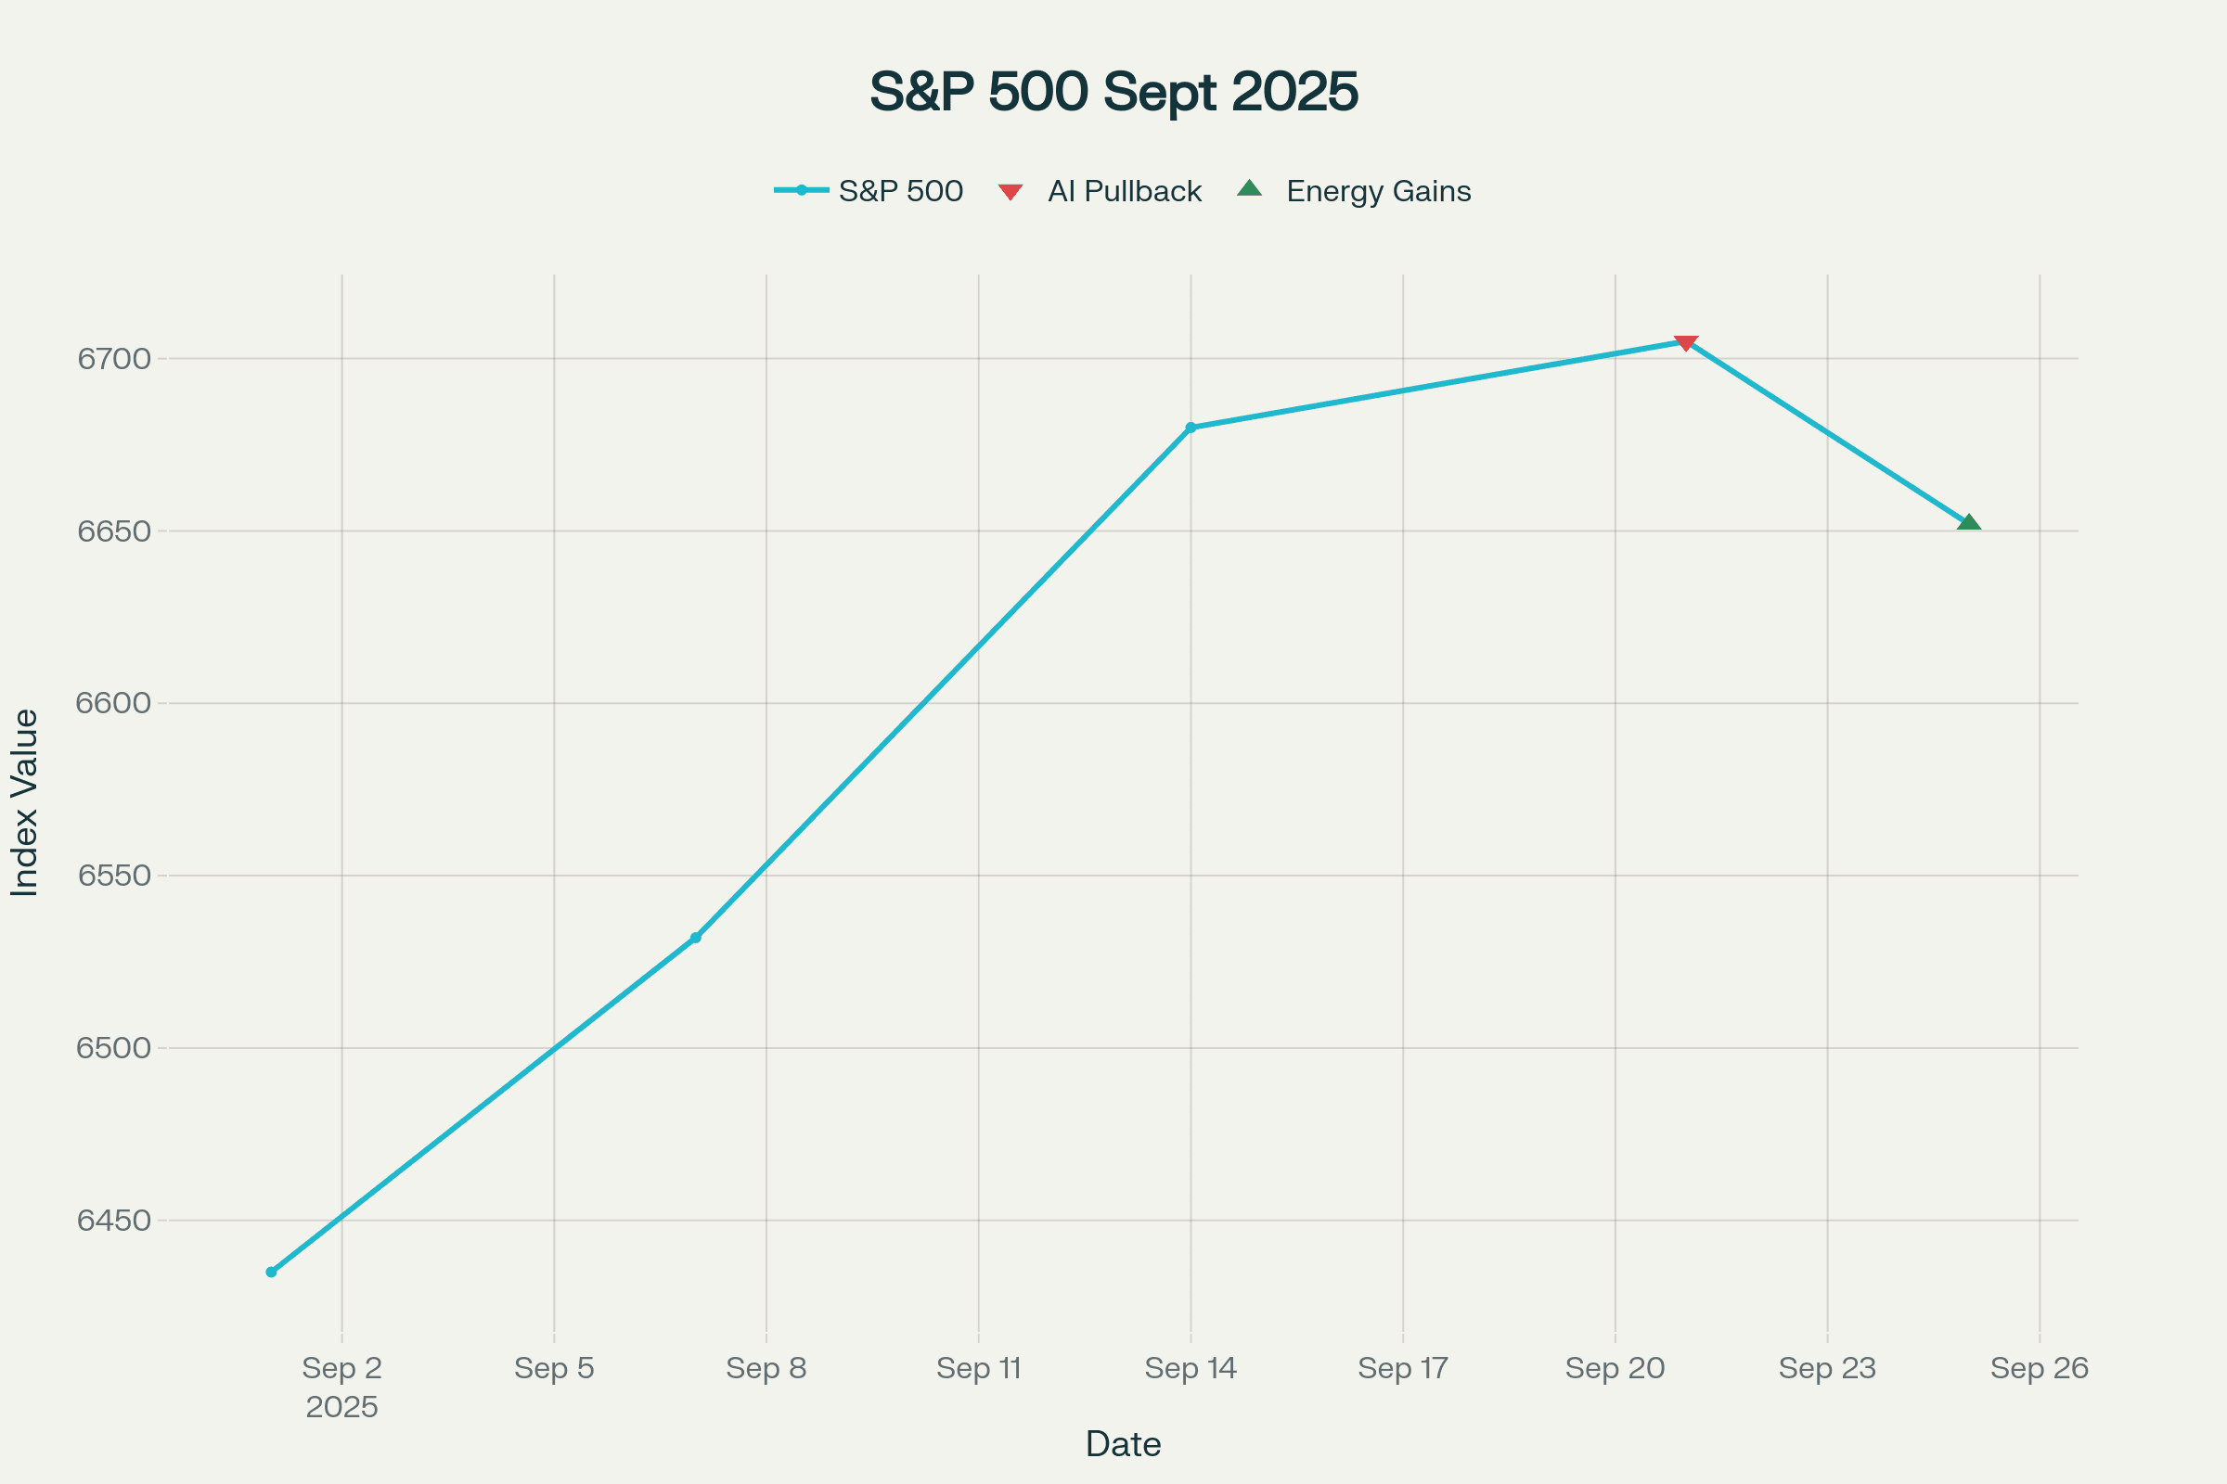Image resolution: width=2227 pixels, height=1484 pixels.
Task: Click the red down-triangle marker on the chart line
Action: pyautogui.click(x=1685, y=342)
